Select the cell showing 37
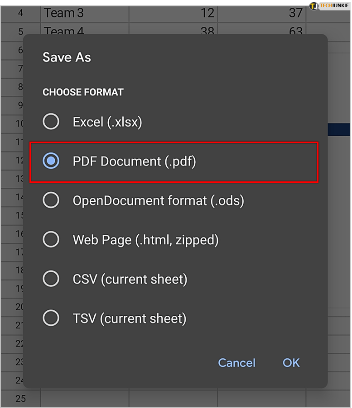The width and height of the screenshot is (352, 408). point(262,13)
